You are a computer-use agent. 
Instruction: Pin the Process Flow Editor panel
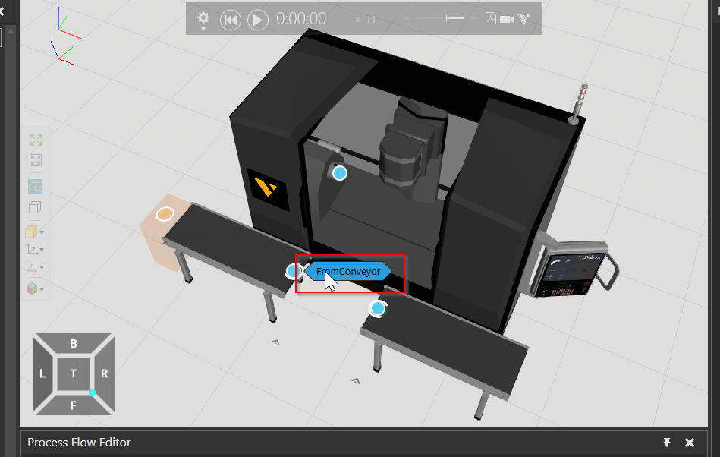point(667,443)
